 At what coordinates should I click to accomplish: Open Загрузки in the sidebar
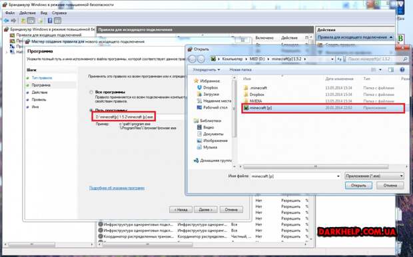[208, 94]
